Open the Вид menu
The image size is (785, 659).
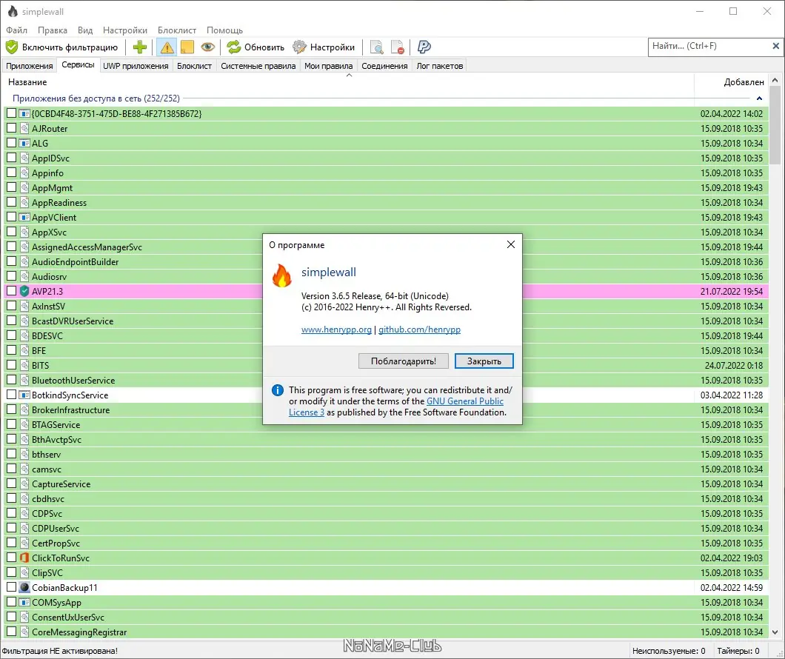coord(85,30)
